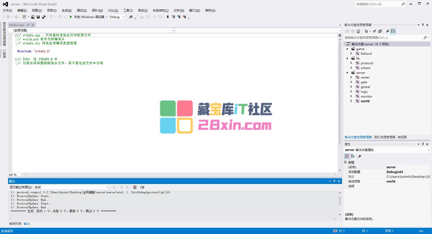Go to next bookmark icon

179,17
